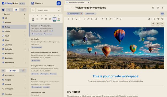Open the Gift ideas for Kon note
The height and width of the screenshot is (97, 167).
46,94
